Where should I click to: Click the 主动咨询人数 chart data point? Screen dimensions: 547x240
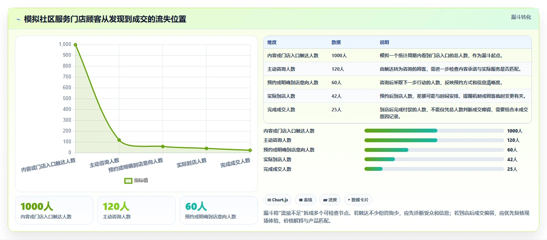tap(119, 140)
